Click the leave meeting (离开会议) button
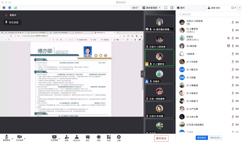Screen dimensions: 242x143 (161, 138)
